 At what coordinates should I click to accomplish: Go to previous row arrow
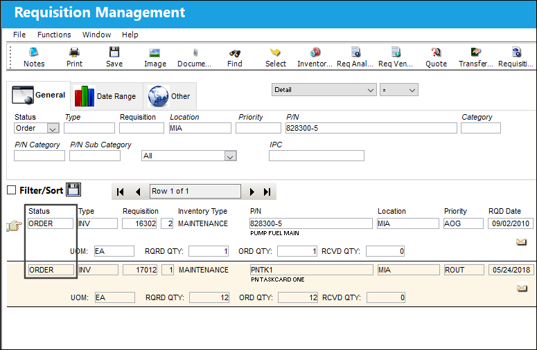(138, 192)
